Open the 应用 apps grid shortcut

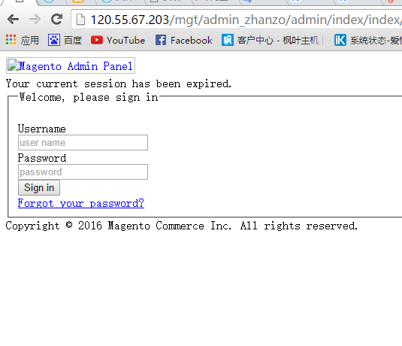click(x=11, y=40)
